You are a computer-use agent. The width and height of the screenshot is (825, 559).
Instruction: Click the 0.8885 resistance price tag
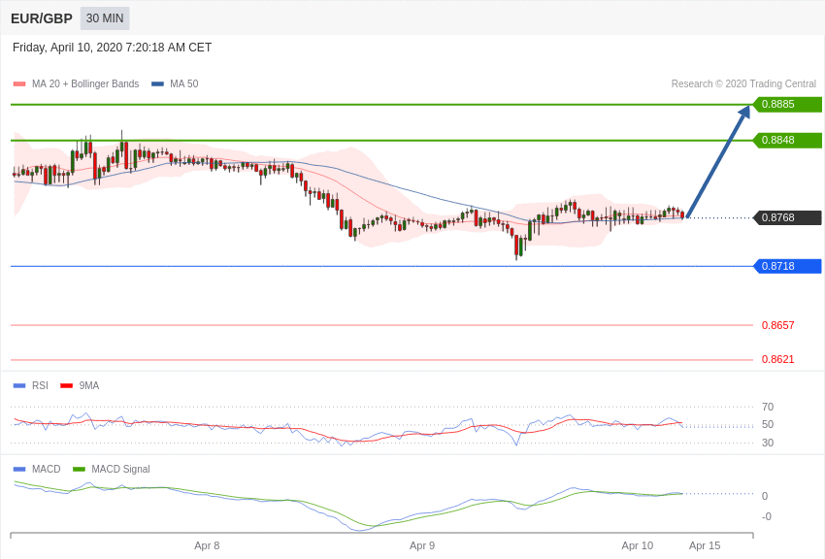pos(788,104)
